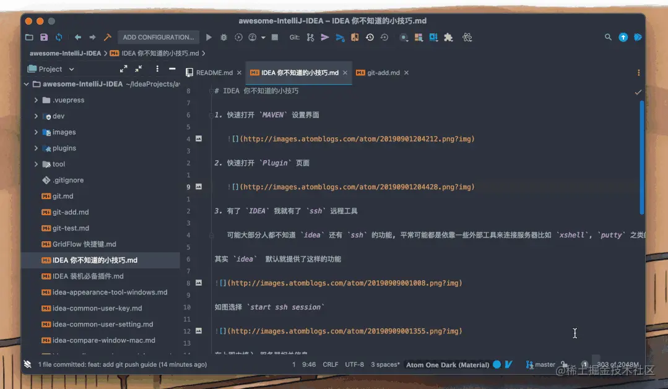Click the blue translate toolbar icon
This screenshot has width=668, height=389.
coord(434,38)
